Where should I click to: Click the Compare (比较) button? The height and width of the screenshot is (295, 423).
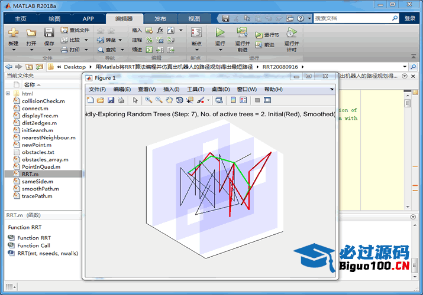70,40
